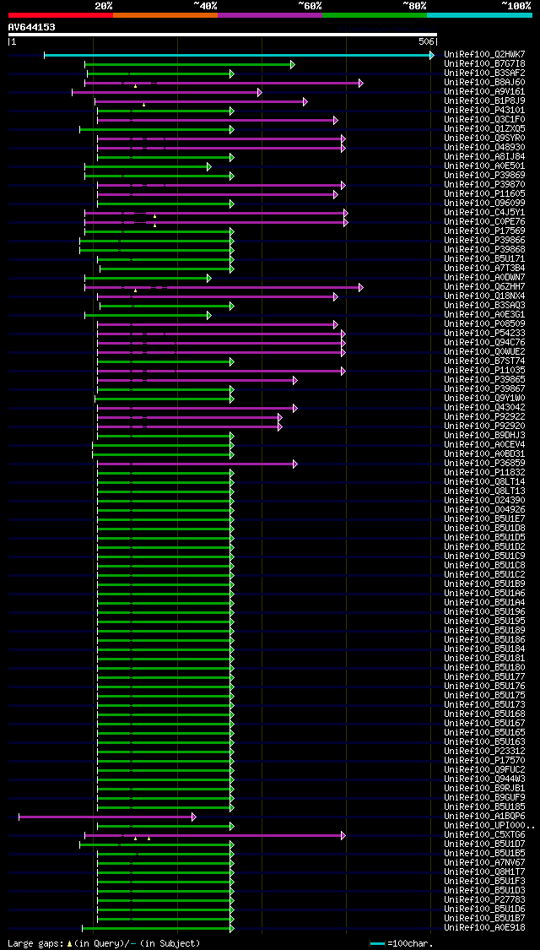Click the truncated label UniRef100_UPI000..

pos(489,826)
